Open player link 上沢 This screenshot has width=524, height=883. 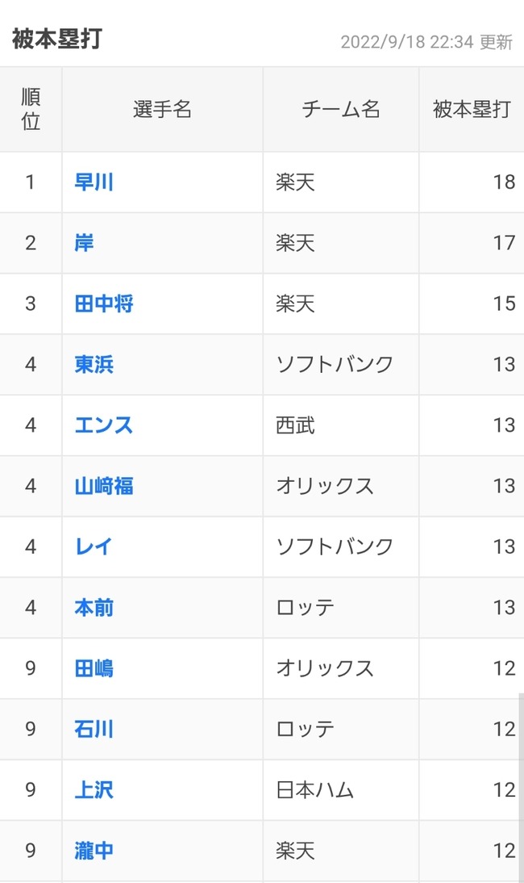click(x=94, y=790)
